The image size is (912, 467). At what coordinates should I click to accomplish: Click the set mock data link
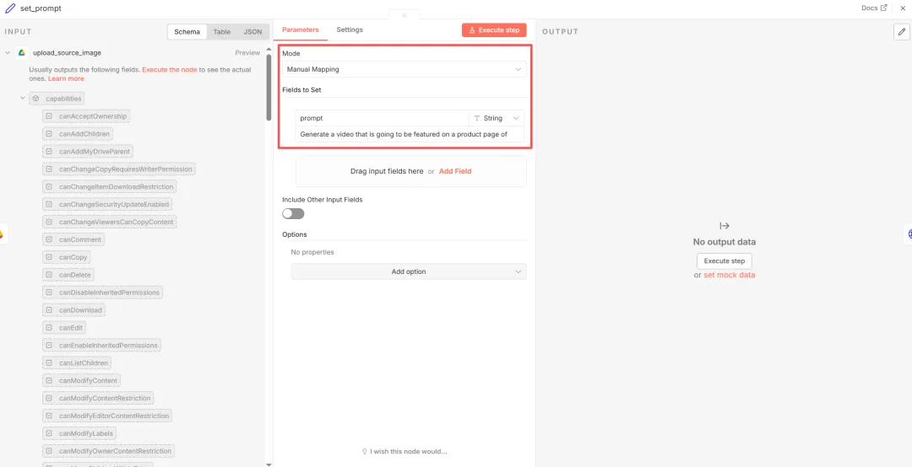(x=730, y=276)
